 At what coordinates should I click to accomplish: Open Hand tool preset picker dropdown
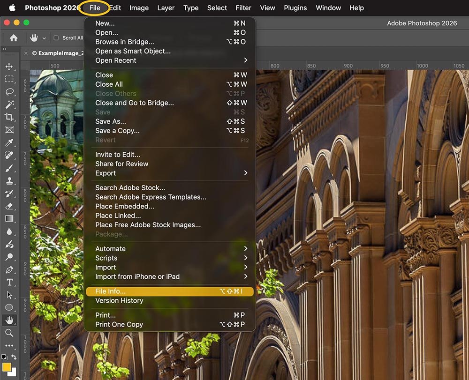(x=44, y=38)
